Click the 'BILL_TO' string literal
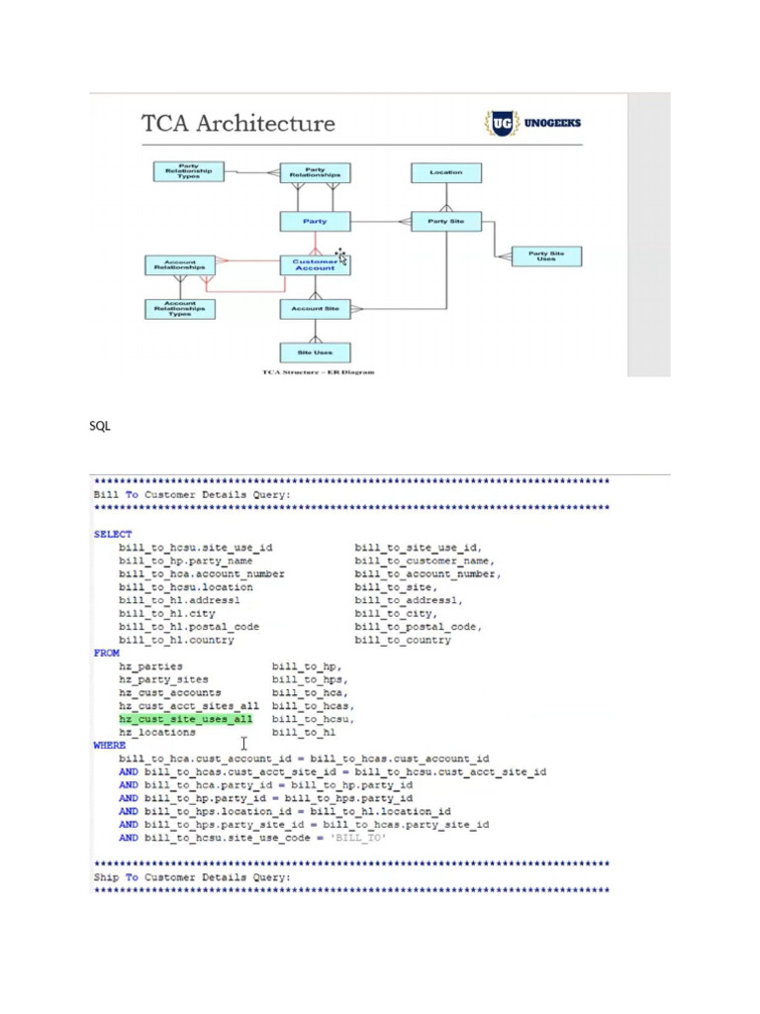Viewport: 760px width, 1014px height. [358, 838]
